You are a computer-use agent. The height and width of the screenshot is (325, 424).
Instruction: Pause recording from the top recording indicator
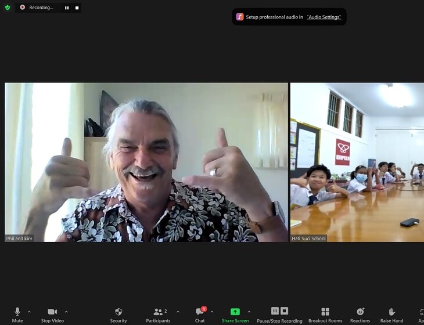67,8
